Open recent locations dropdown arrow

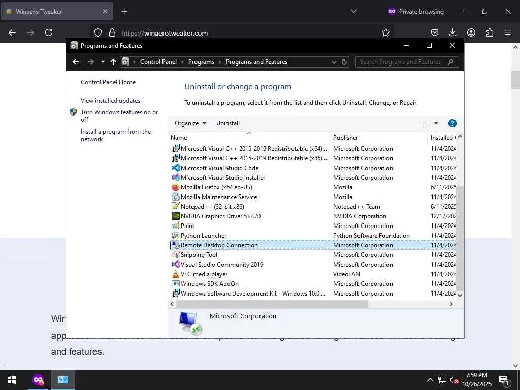click(x=103, y=61)
